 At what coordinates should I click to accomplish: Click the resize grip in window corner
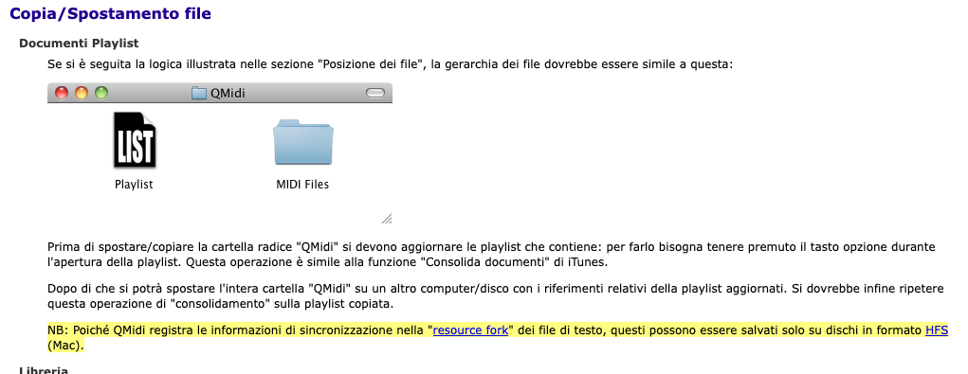[x=387, y=219]
